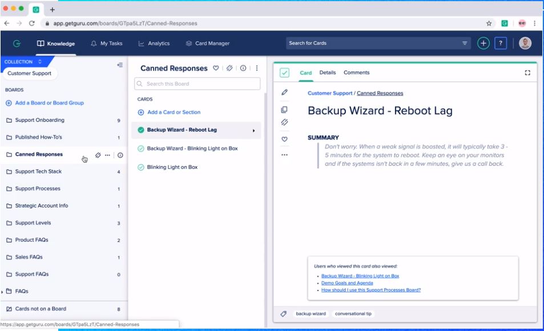Open the Sales FAQs board
Viewport: 544px width, 331px height.
click(63, 257)
